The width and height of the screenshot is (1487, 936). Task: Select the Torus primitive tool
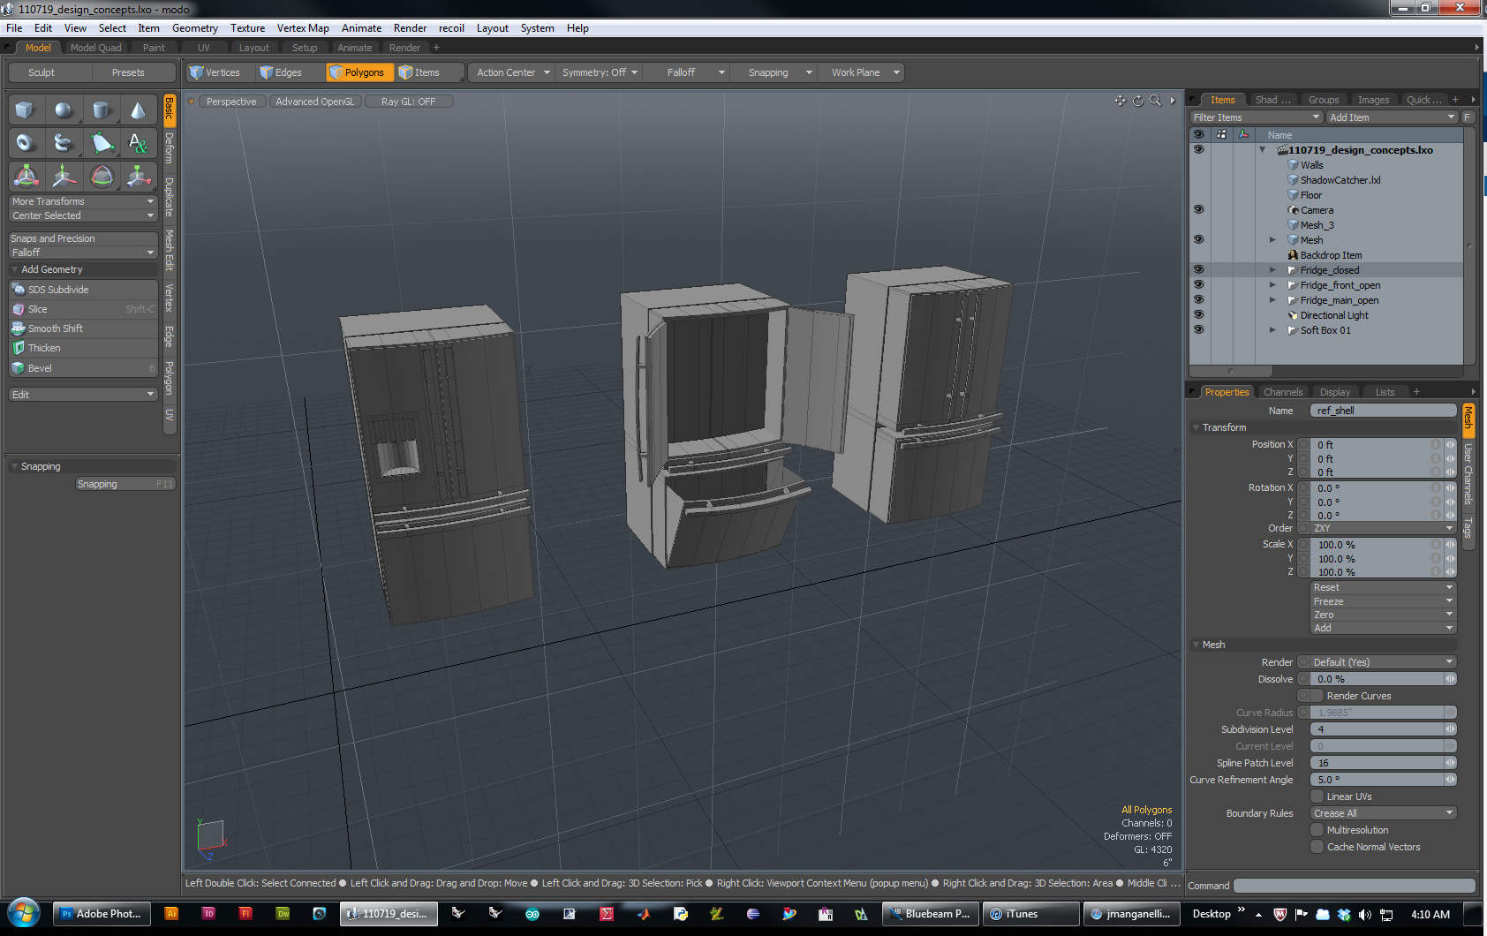[x=25, y=143]
